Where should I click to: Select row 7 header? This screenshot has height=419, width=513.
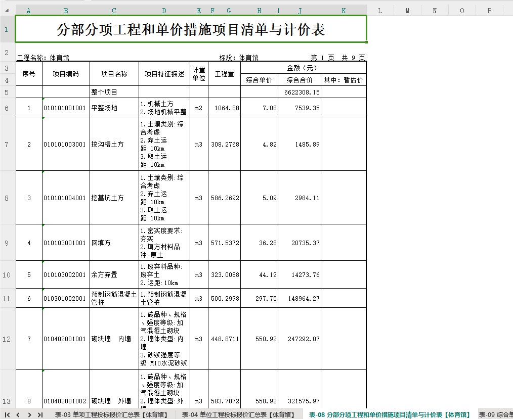(x=7, y=144)
